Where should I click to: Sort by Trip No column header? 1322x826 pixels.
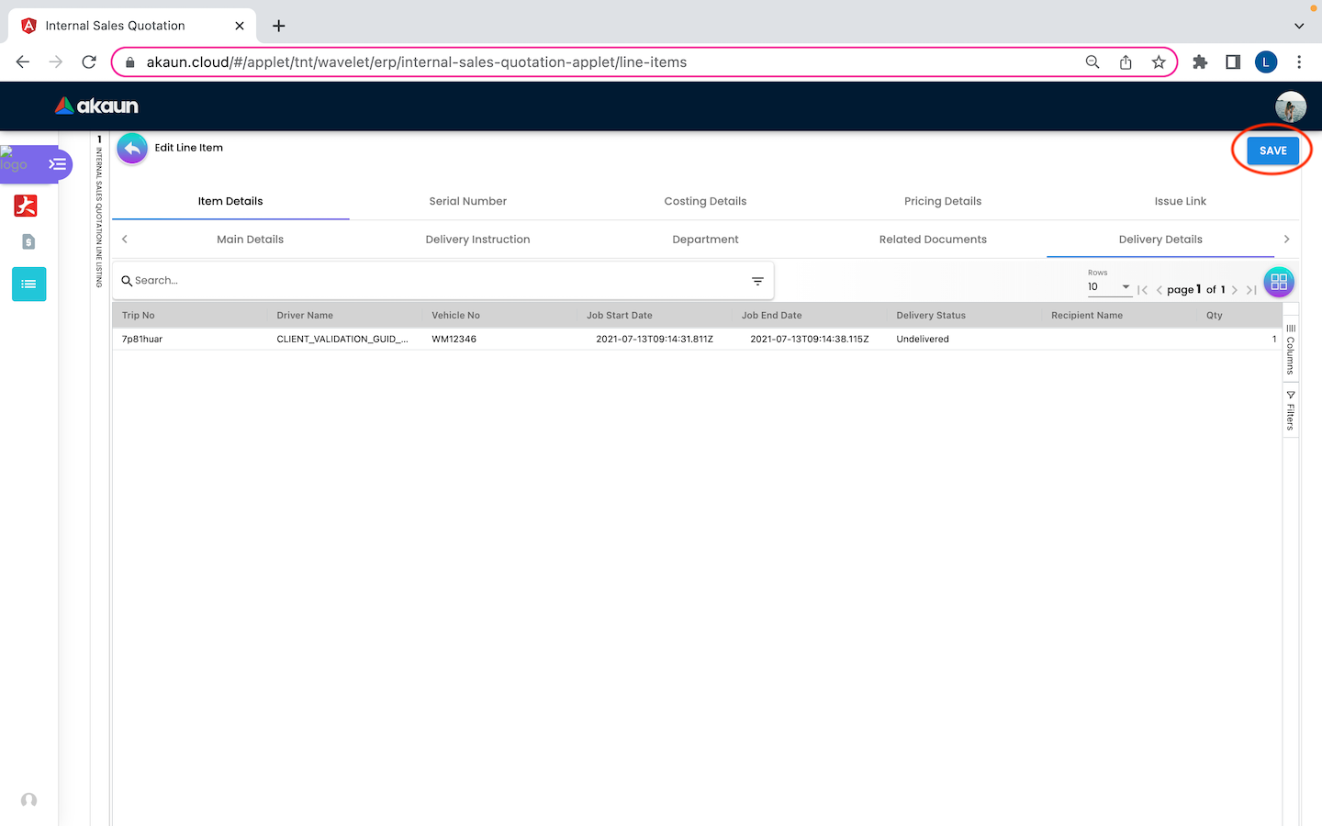pyautogui.click(x=139, y=316)
